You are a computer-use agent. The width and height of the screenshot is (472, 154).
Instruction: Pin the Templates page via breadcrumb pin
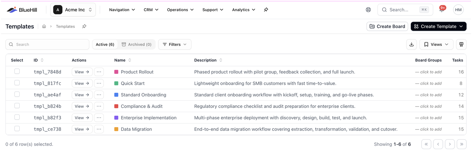tap(84, 27)
